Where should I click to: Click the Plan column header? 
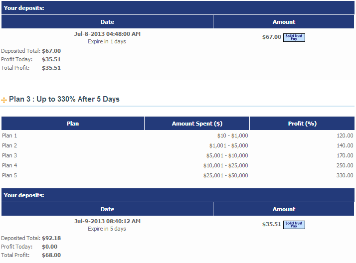pyautogui.click(x=73, y=124)
